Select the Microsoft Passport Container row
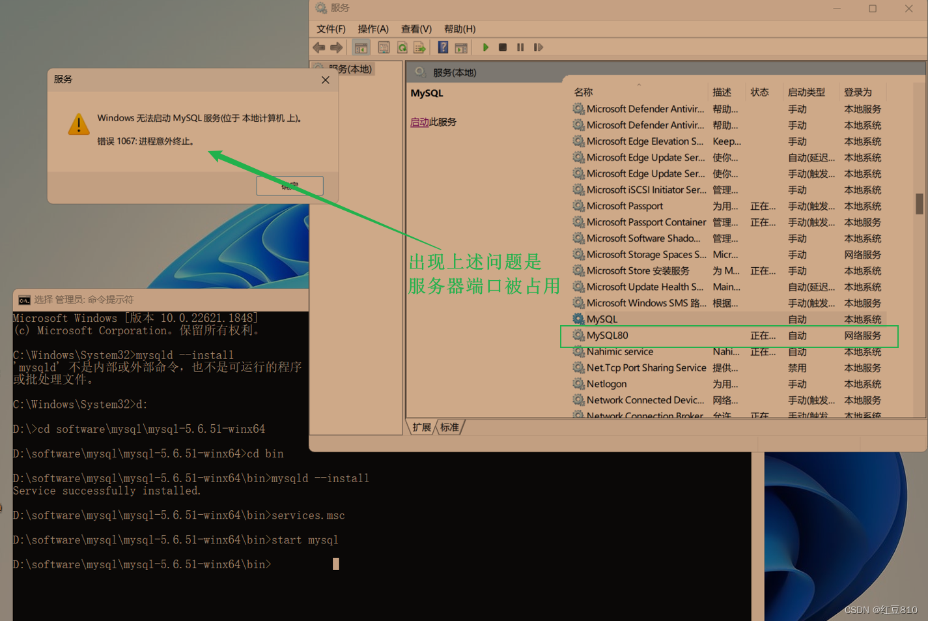The image size is (928, 621). [x=728, y=222]
